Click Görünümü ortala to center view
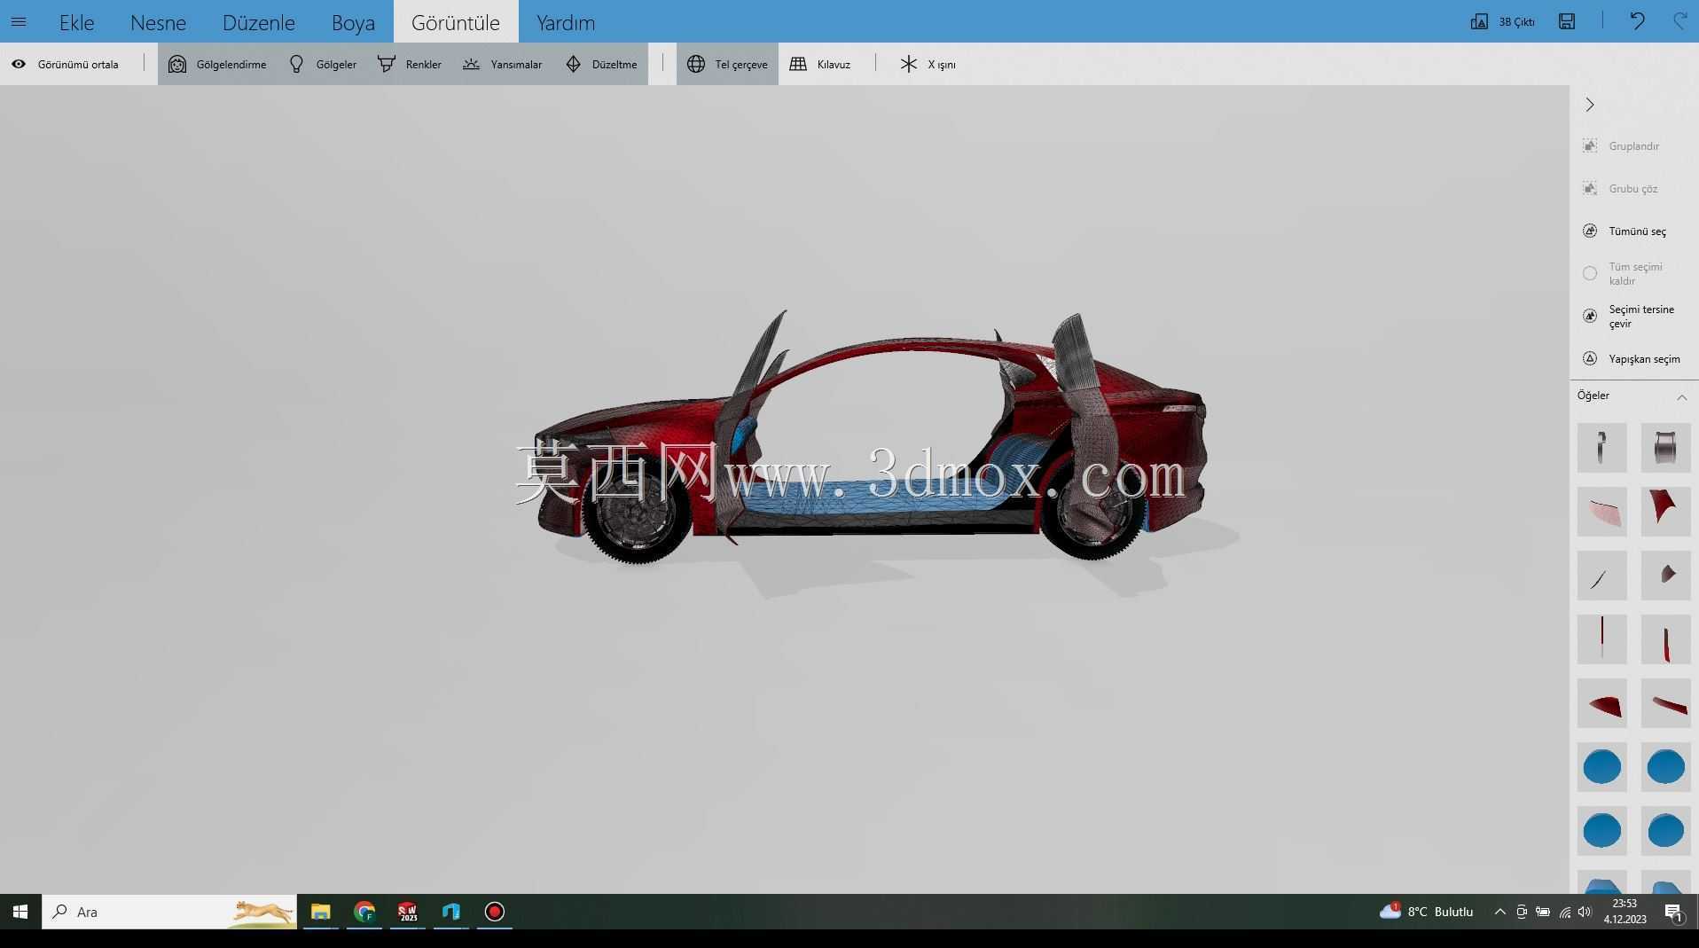This screenshot has height=948, width=1699. click(x=65, y=64)
